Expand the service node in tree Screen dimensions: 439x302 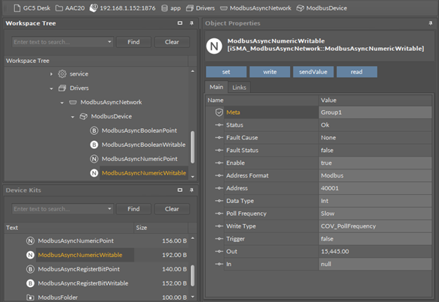[x=51, y=74]
